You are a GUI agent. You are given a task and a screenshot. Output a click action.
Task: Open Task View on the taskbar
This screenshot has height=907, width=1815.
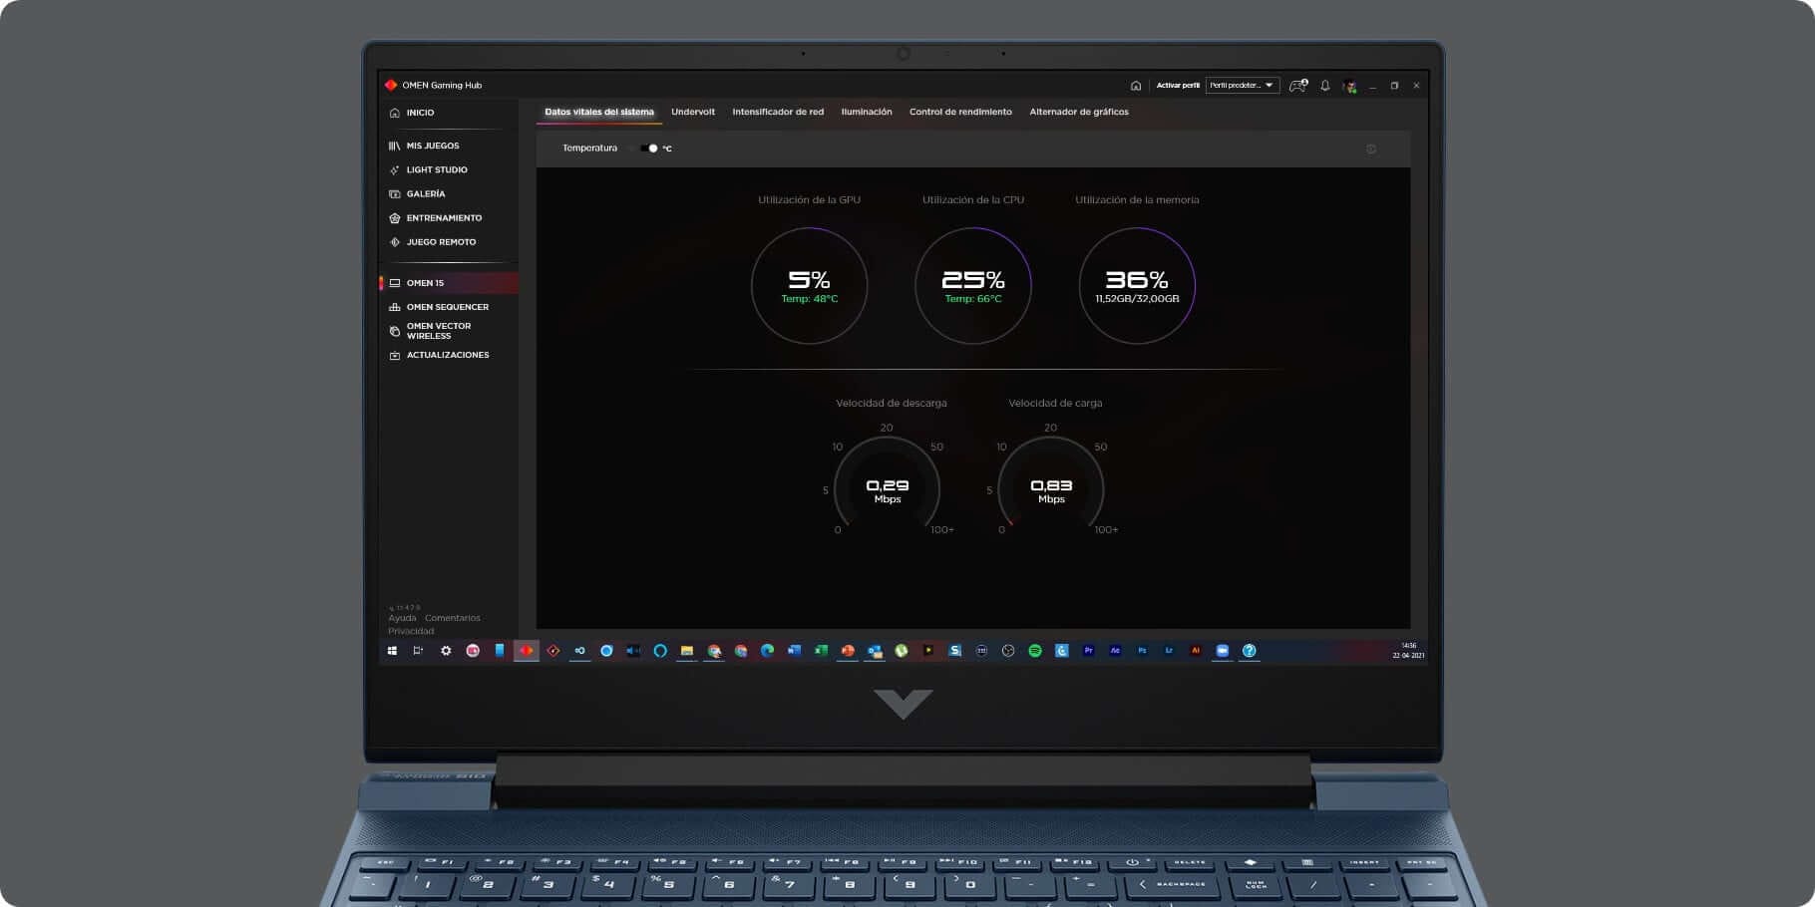click(418, 651)
